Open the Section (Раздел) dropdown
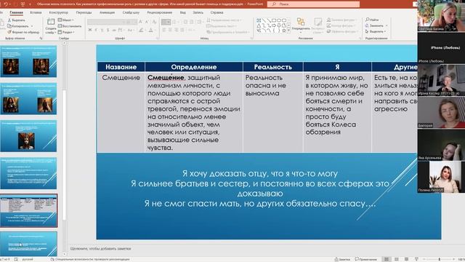This screenshot has height=262, width=465. click(x=66, y=32)
